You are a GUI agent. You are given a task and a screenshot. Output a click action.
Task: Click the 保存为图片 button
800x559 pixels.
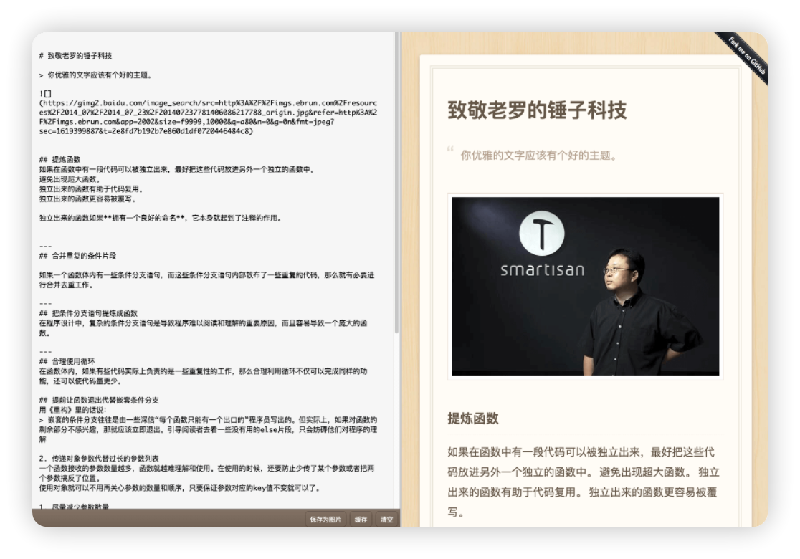point(325,519)
